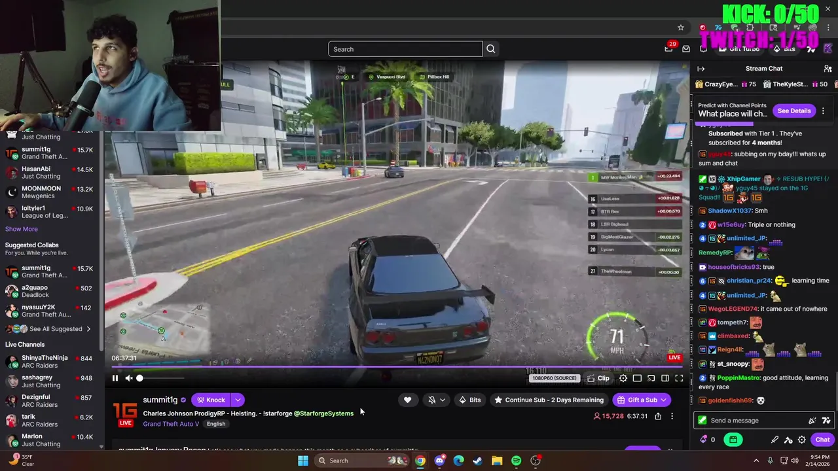Open the Windows Start menu
The width and height of the screenshot is (838, 471).
point(303,461)
